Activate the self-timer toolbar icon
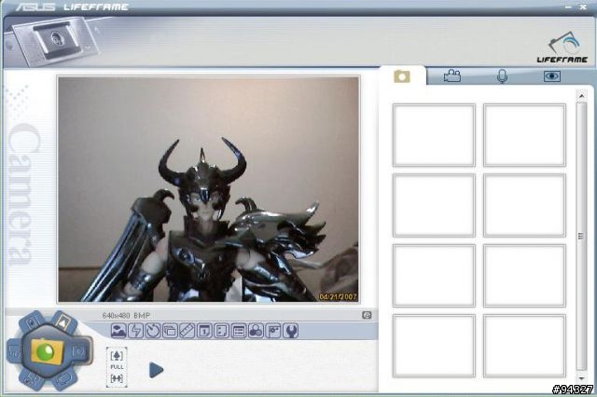Screen dimensions: 597x397 153,331
